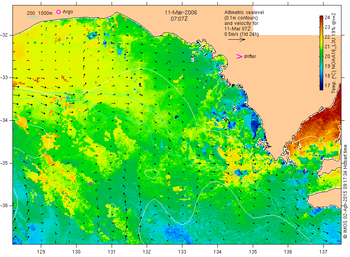Image resolution: width=350 pixels, height=257 pixels.
Task: Click the 'Argo' legend label
Action: (x=68, y=12)
